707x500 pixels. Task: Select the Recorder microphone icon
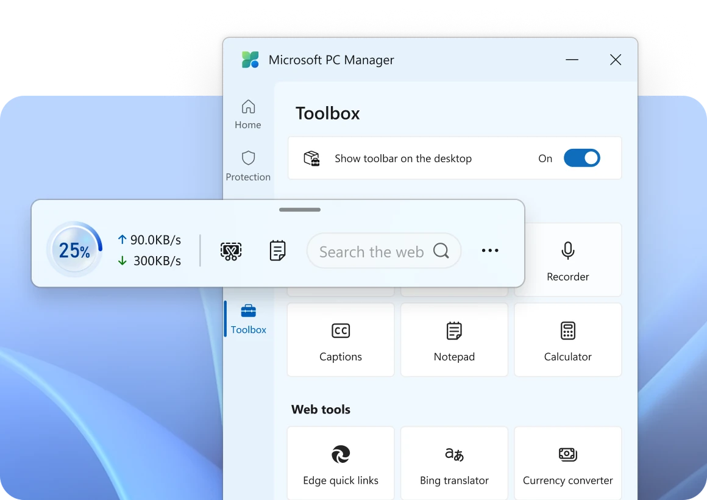(x=567, y=250)
